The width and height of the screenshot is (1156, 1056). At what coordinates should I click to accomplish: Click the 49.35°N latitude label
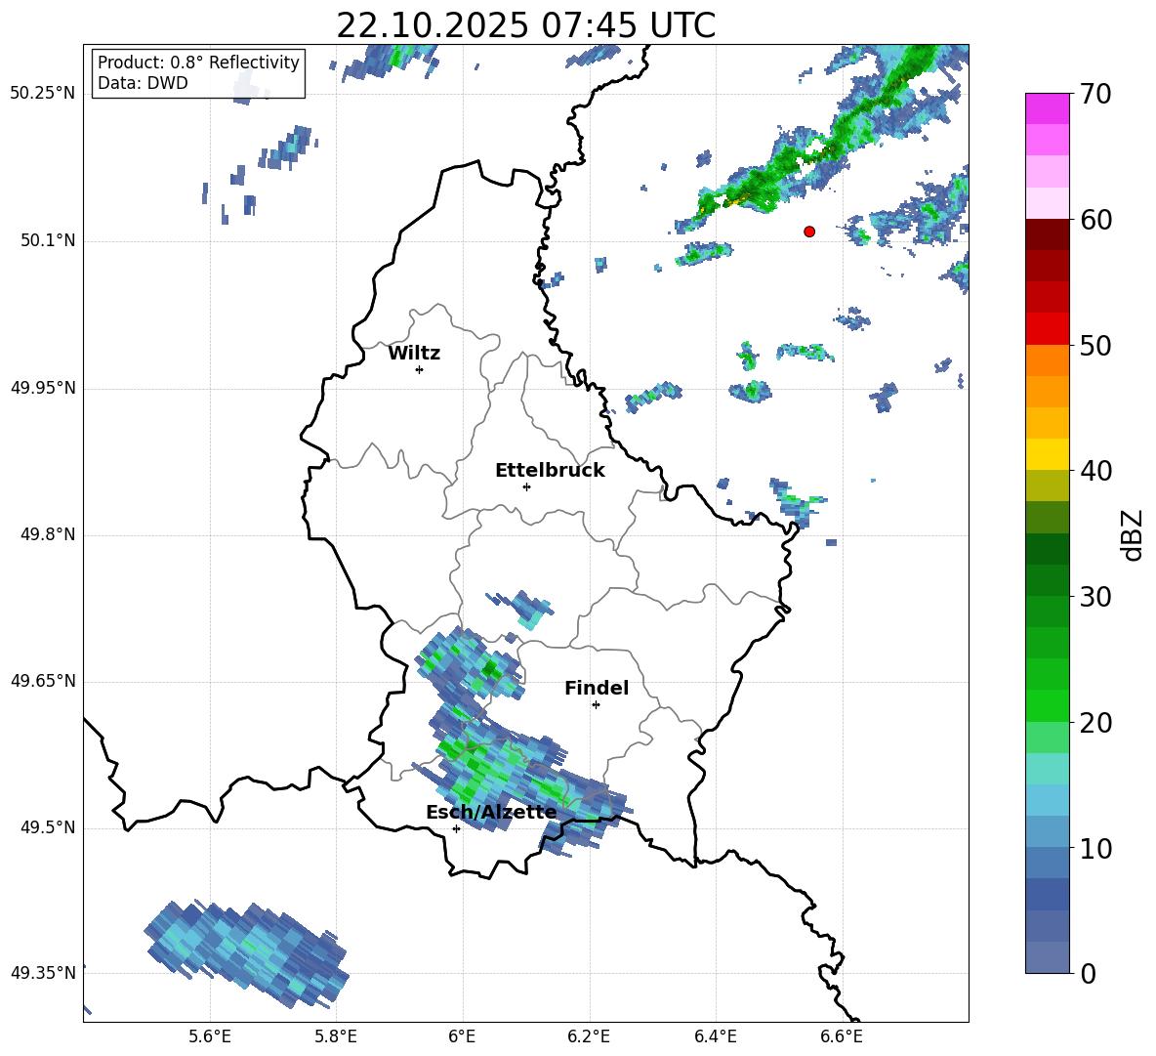43,973
